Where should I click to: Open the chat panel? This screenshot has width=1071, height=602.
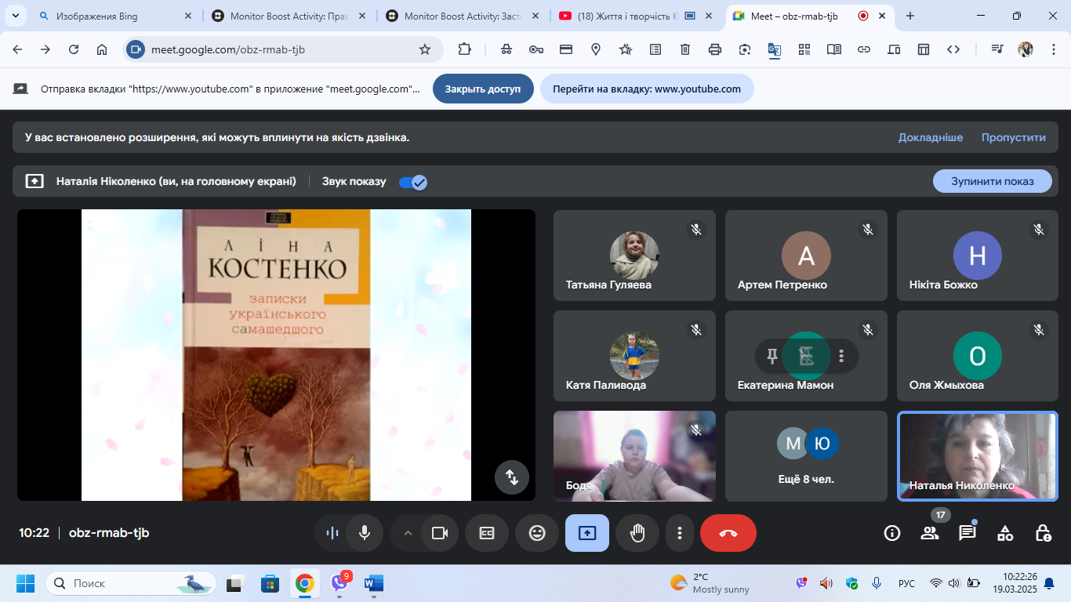click(x=968, y=533)
